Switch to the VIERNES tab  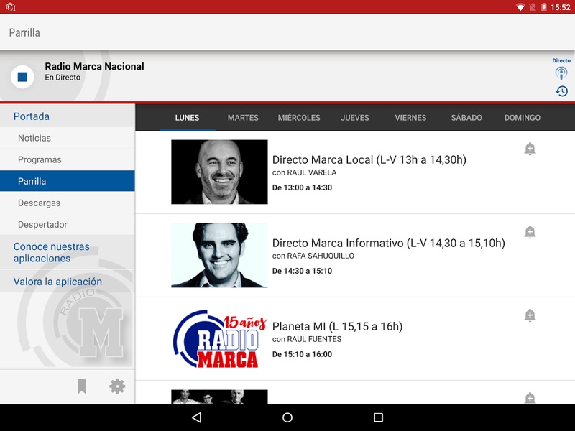(x=410, y=118)
